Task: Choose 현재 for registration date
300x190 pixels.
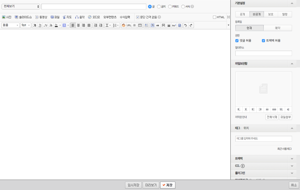Action: tap(250, 28)
